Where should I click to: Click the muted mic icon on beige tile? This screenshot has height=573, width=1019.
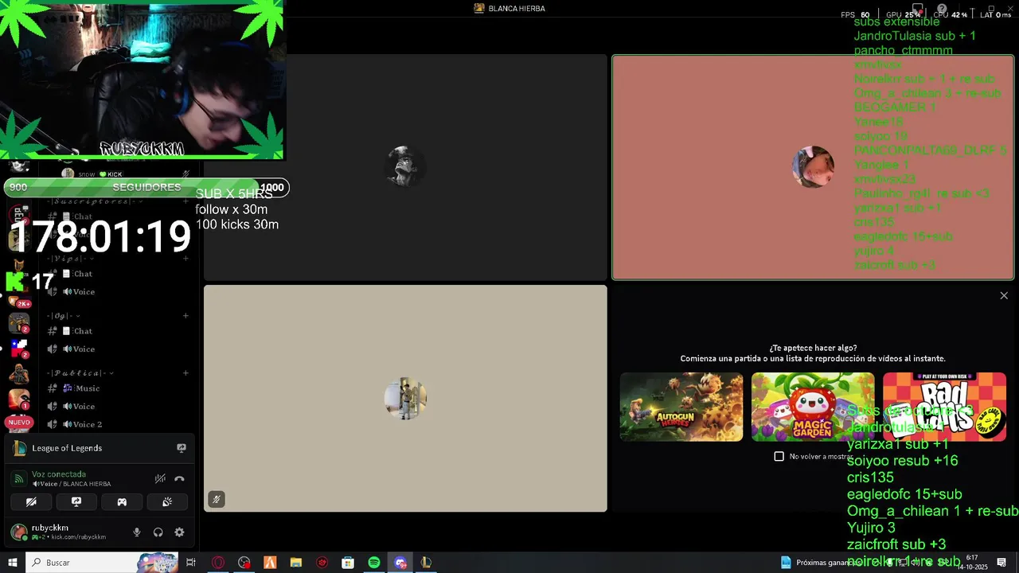216,499
